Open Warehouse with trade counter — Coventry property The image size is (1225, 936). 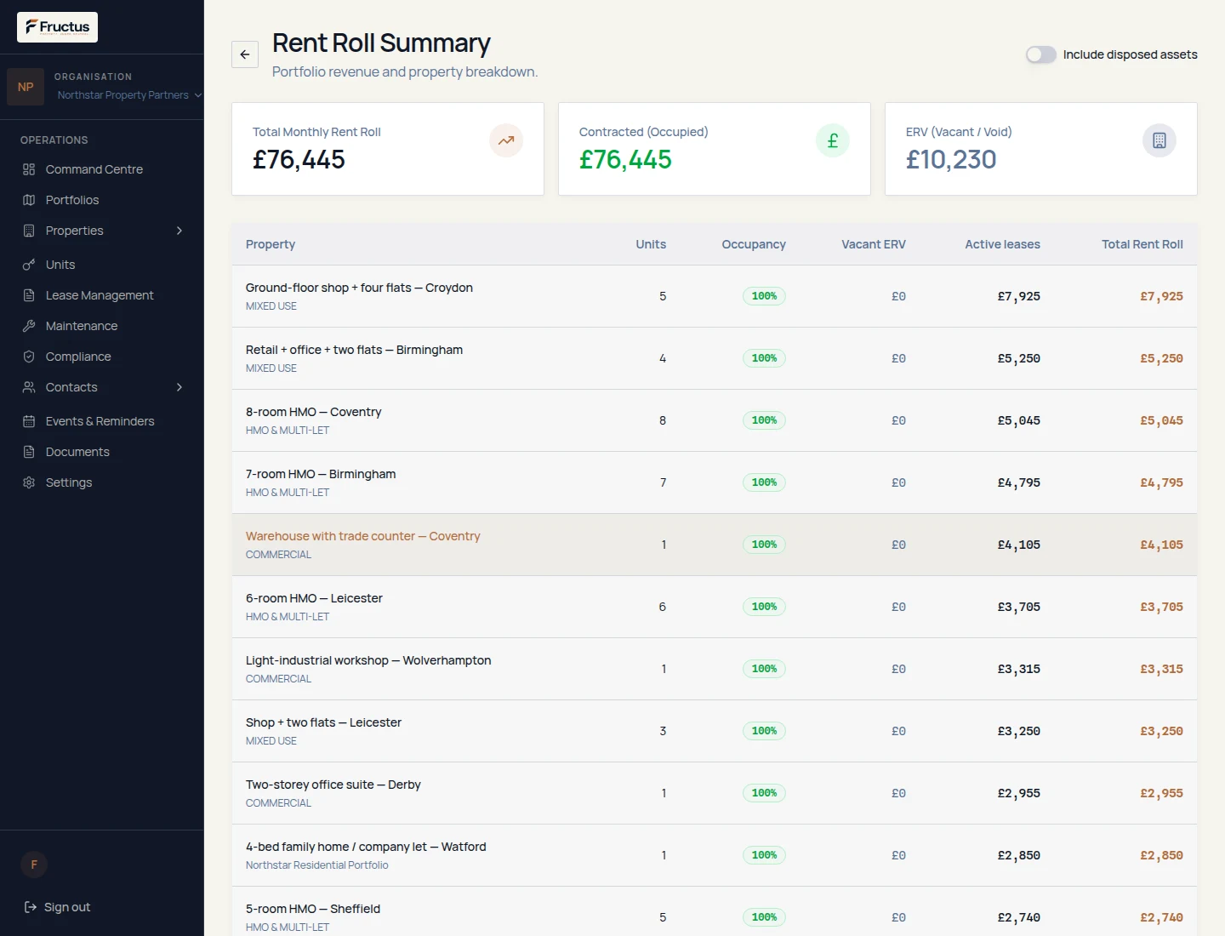click(x=362, y=536)
